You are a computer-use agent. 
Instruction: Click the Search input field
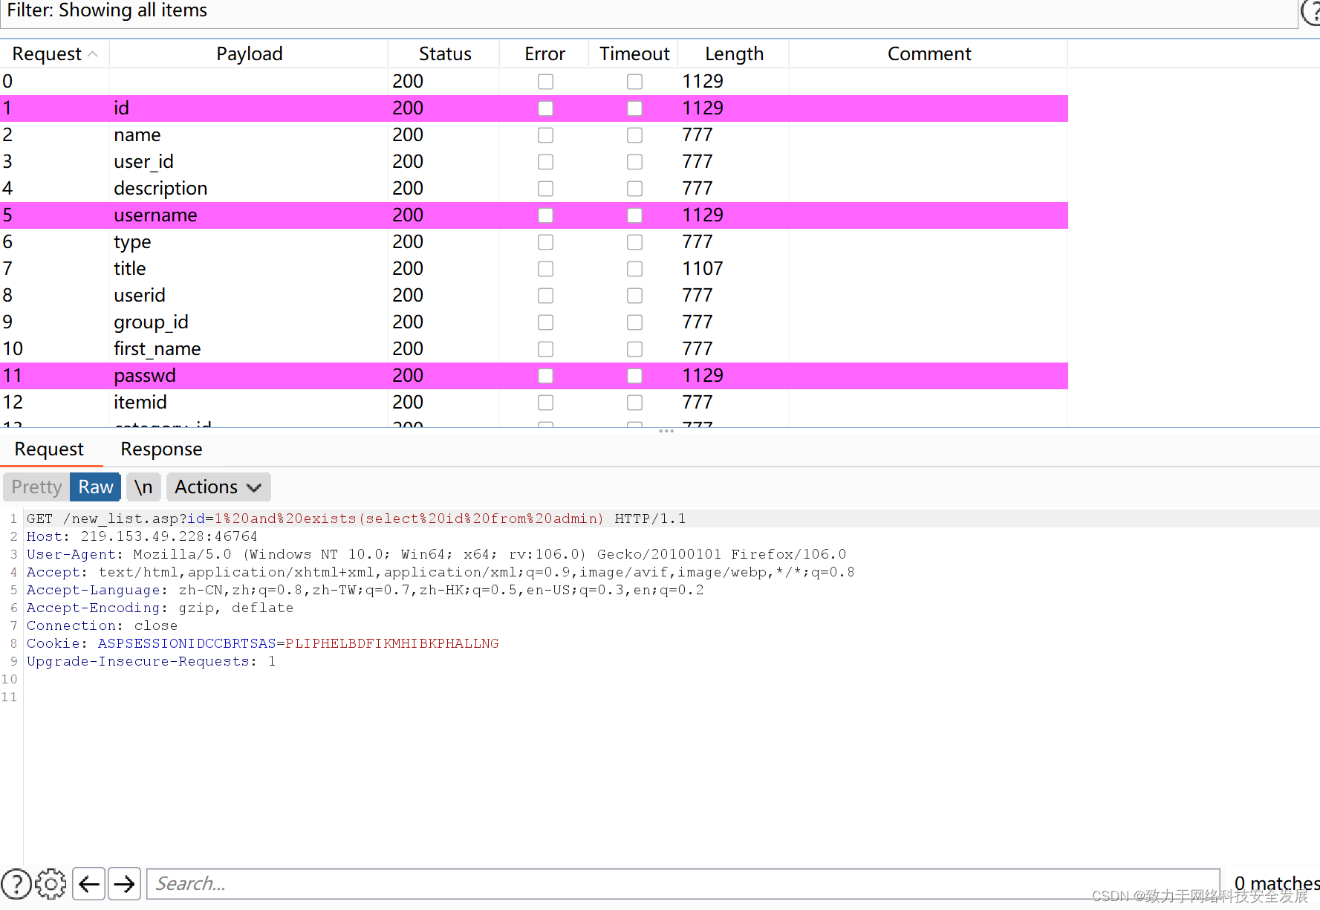[683, 884]
